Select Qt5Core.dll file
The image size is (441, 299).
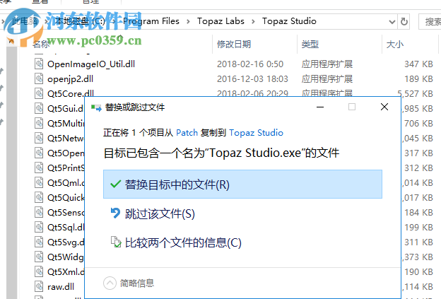pyautogui.click(x=71, y=93)
